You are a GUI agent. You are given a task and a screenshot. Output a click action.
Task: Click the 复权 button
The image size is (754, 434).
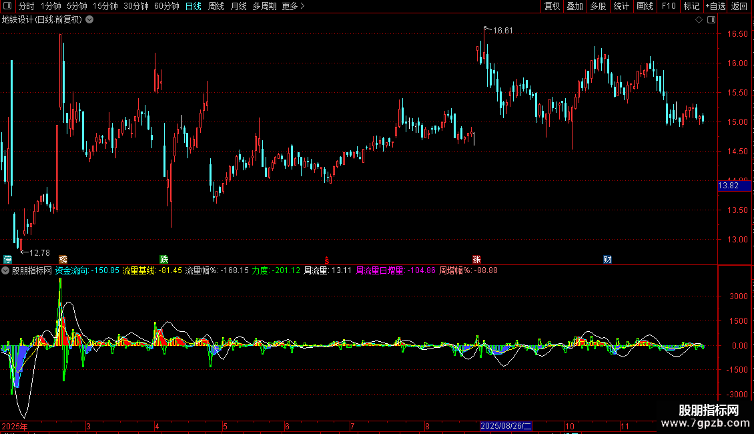click(552, 6)
